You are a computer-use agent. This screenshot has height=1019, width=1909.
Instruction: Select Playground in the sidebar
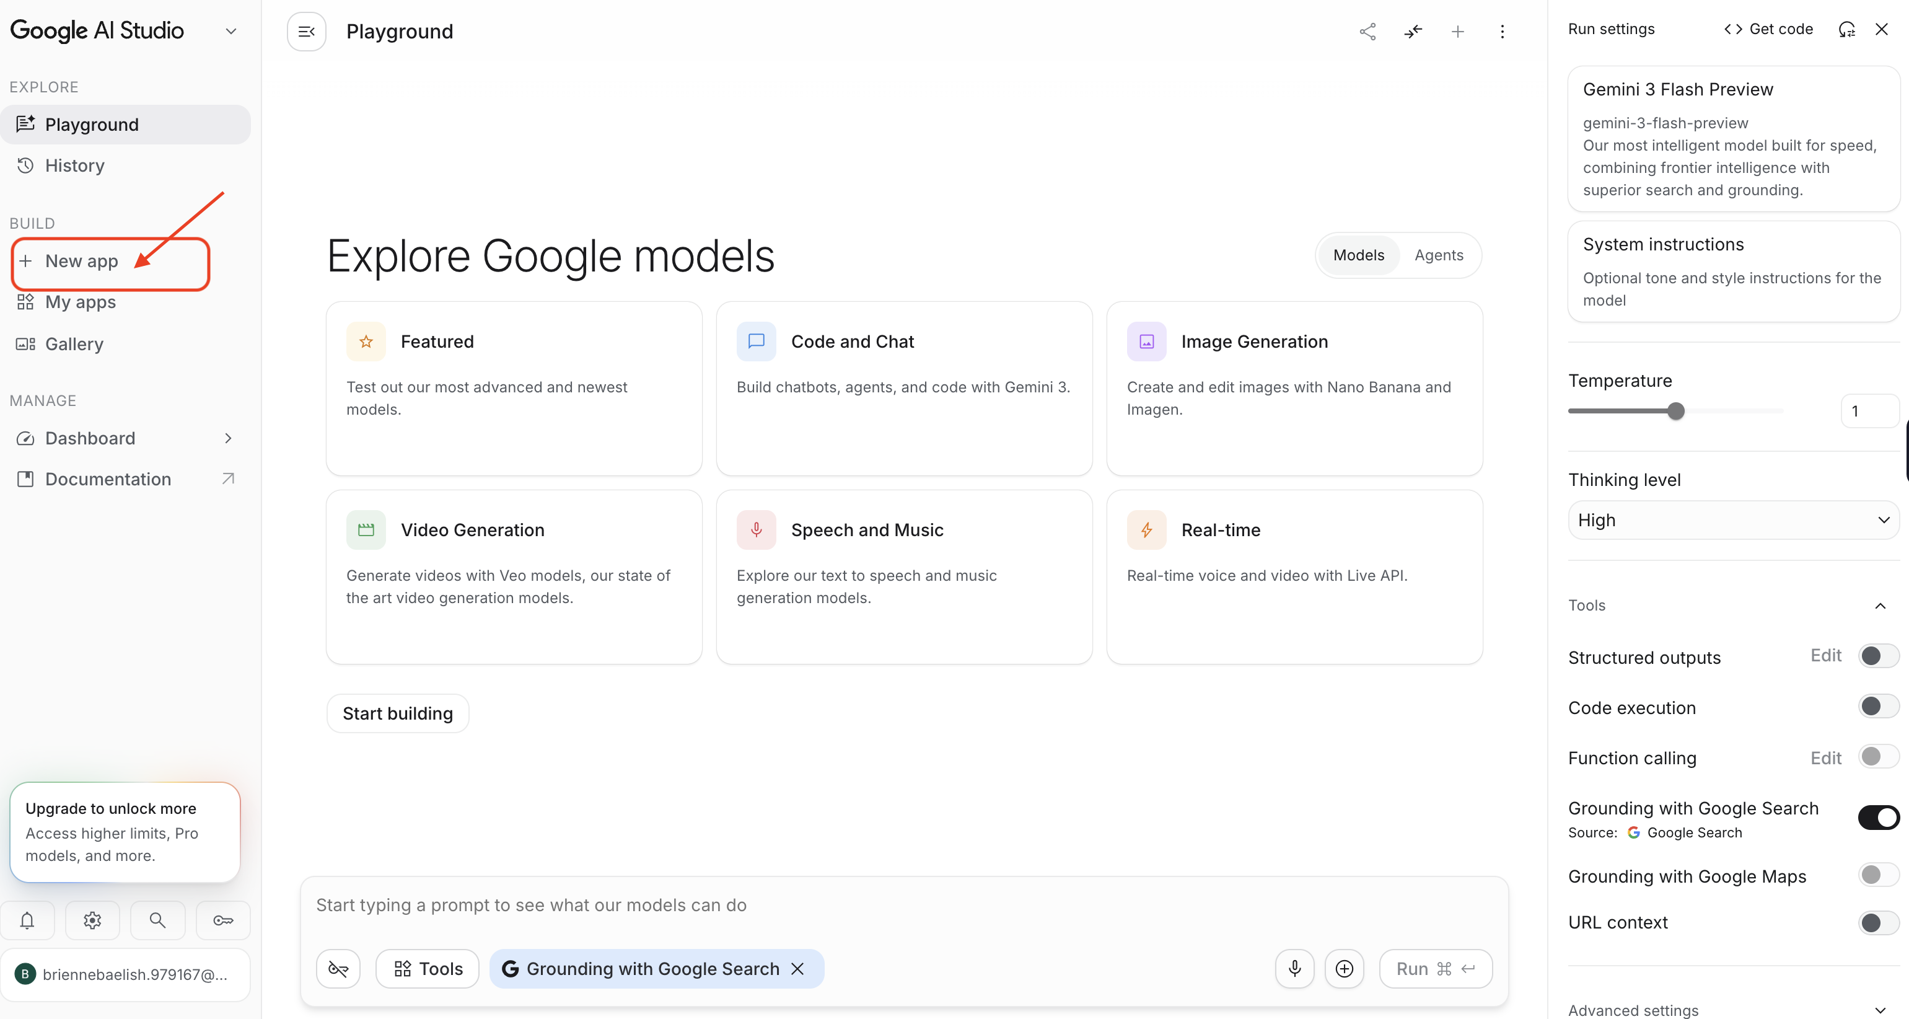(x=125, y=125)
